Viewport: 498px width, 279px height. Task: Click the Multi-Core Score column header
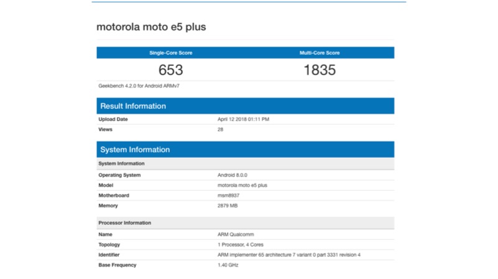(x=320, y=53)
